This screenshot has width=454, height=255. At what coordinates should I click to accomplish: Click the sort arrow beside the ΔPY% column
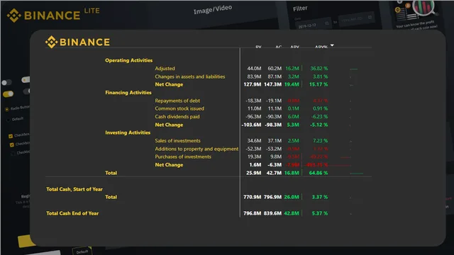pyautogui.click(x=332, y=45)
